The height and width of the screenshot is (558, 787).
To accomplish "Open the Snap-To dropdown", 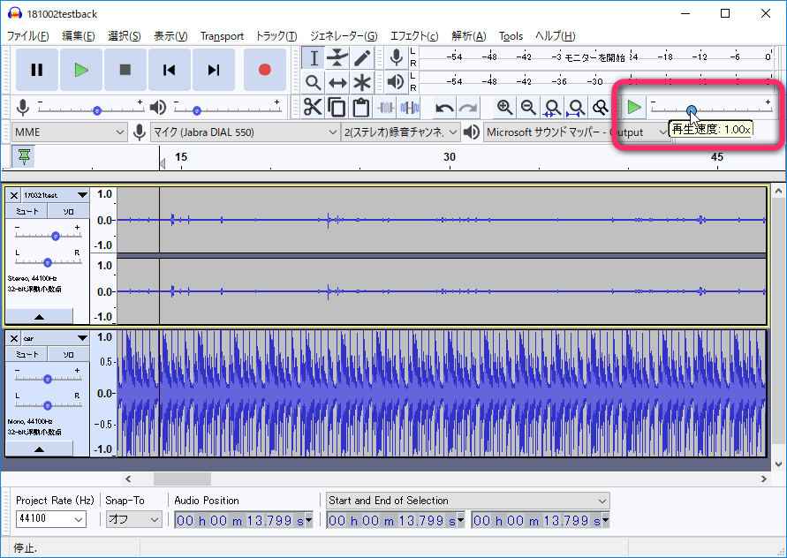I will pos(133,519).
